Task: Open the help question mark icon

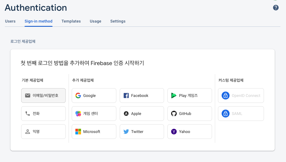Action: 276,8
